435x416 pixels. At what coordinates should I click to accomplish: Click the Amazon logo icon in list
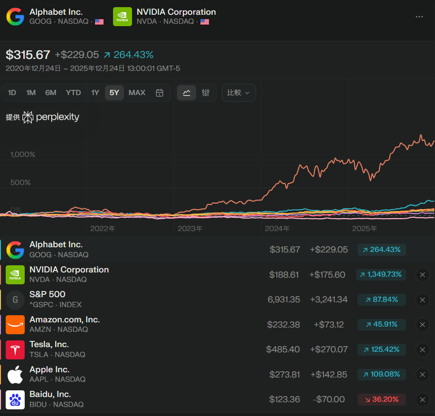click(x=15, y=325)
